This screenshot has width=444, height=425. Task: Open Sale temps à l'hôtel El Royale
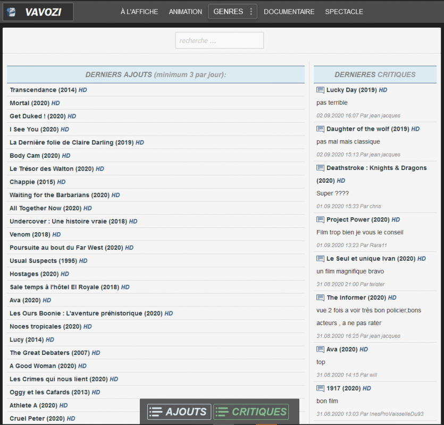tap(70, 287)
